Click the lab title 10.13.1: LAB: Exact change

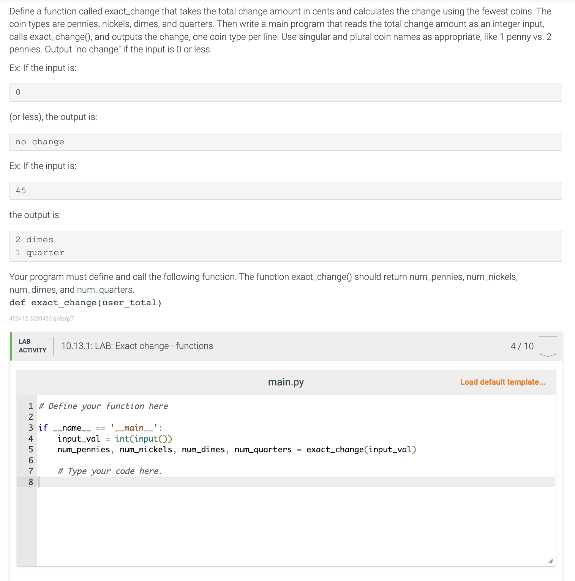point(137,346)
